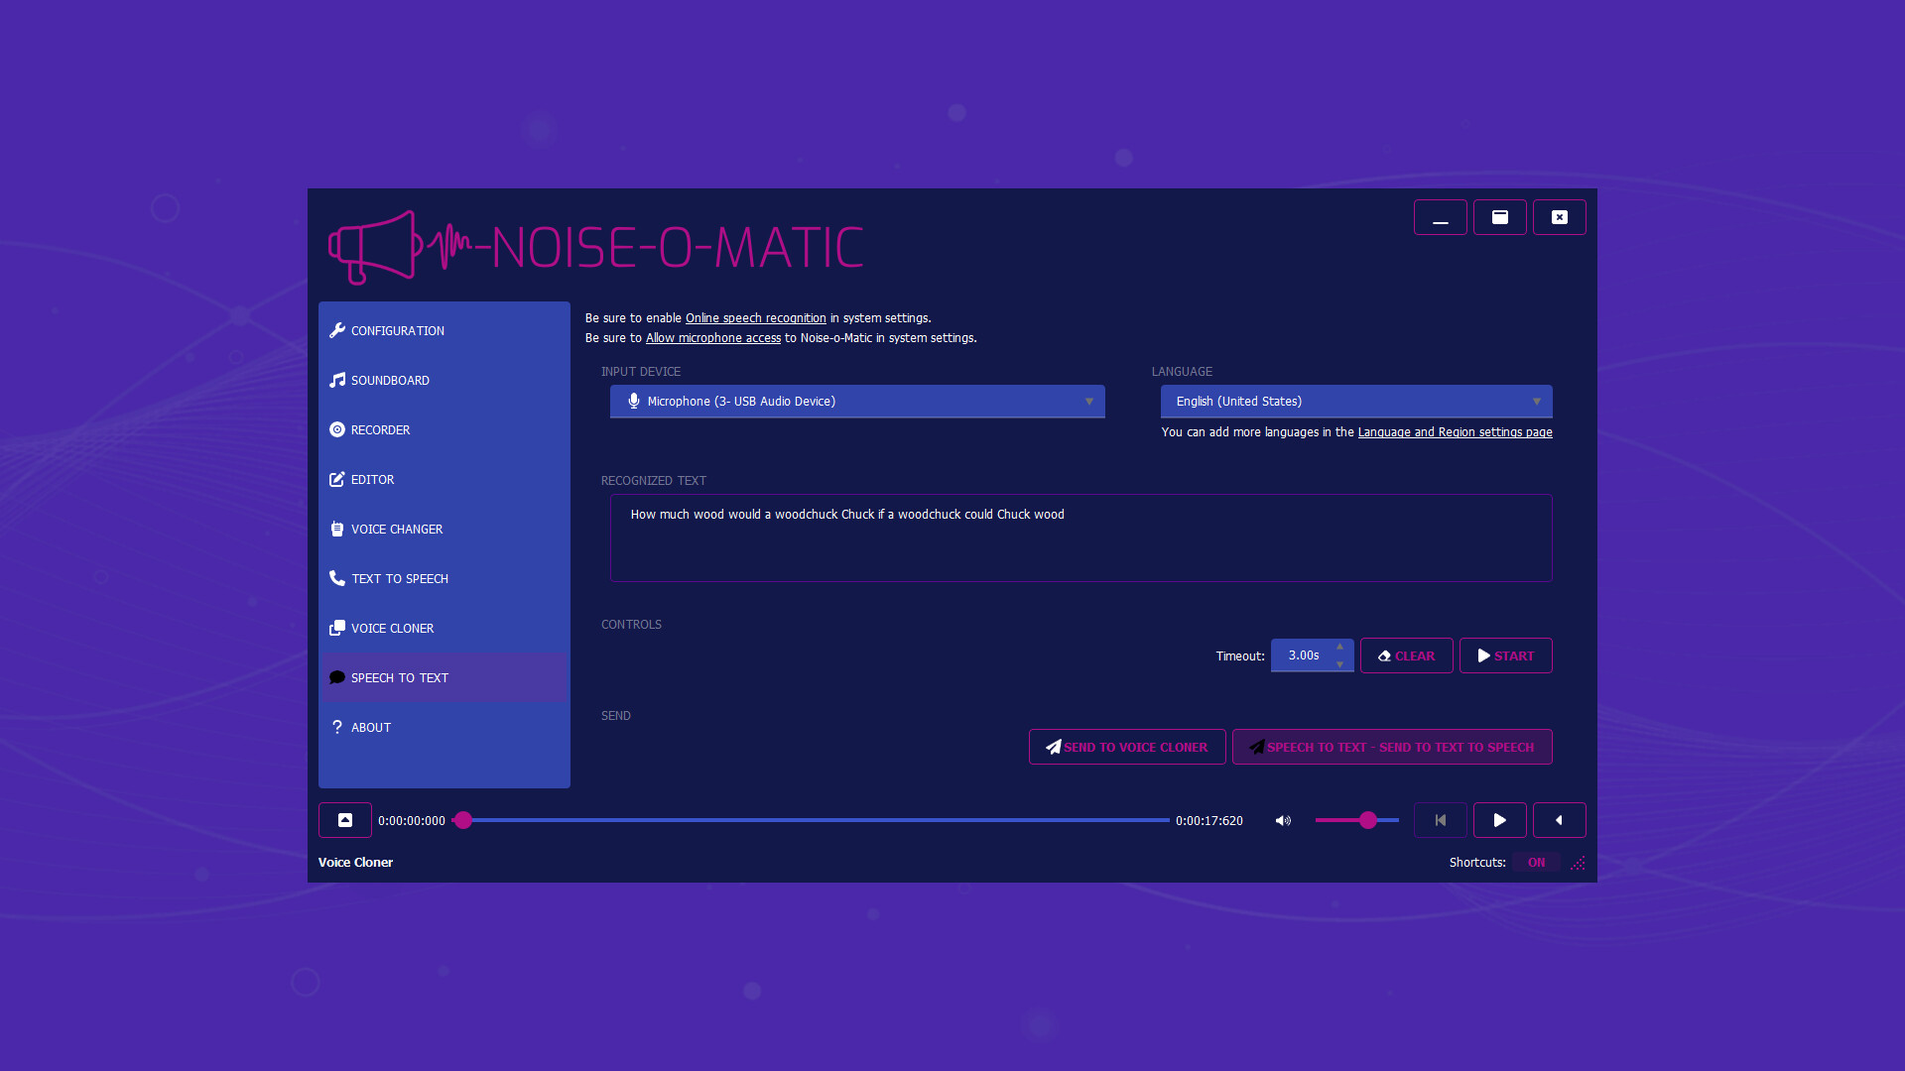Mute audio with the speaker icon
Viewport: 1905px width, 1071px height.
(x=1283, y=820)
